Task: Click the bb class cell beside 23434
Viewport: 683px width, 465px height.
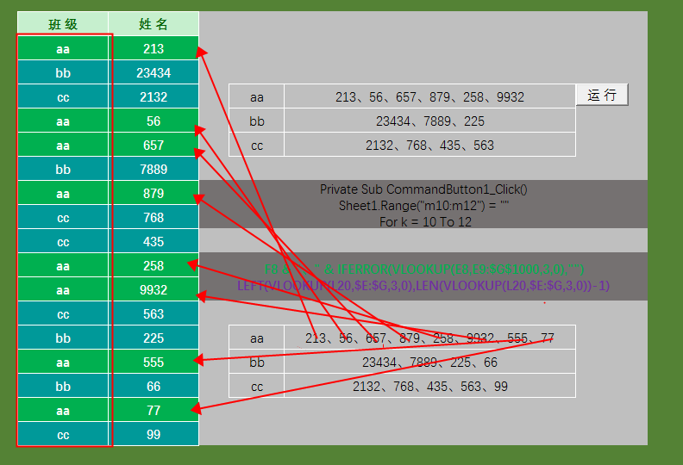Action: pos(63,72)
